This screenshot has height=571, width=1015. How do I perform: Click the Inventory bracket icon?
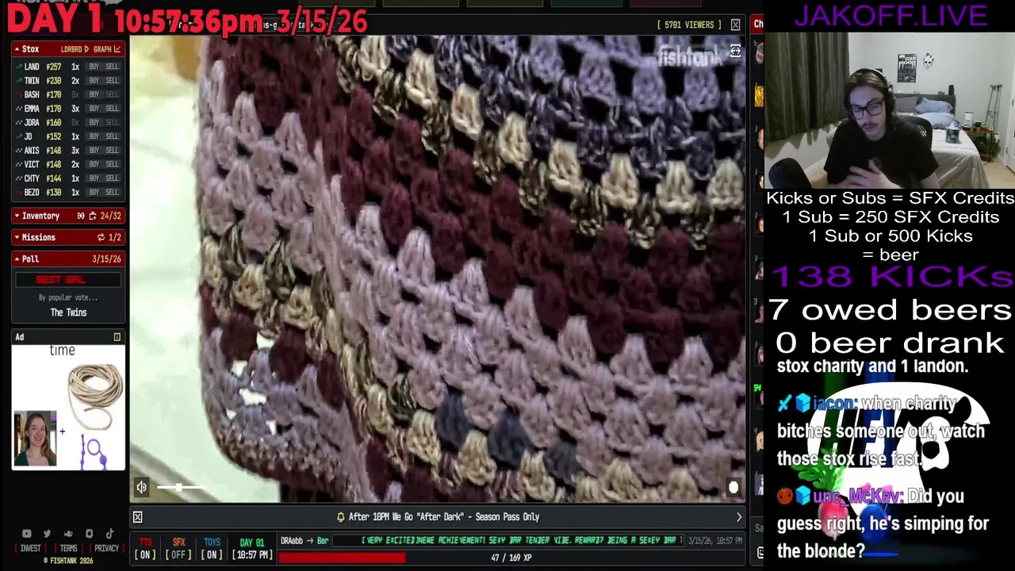[81, 216]
